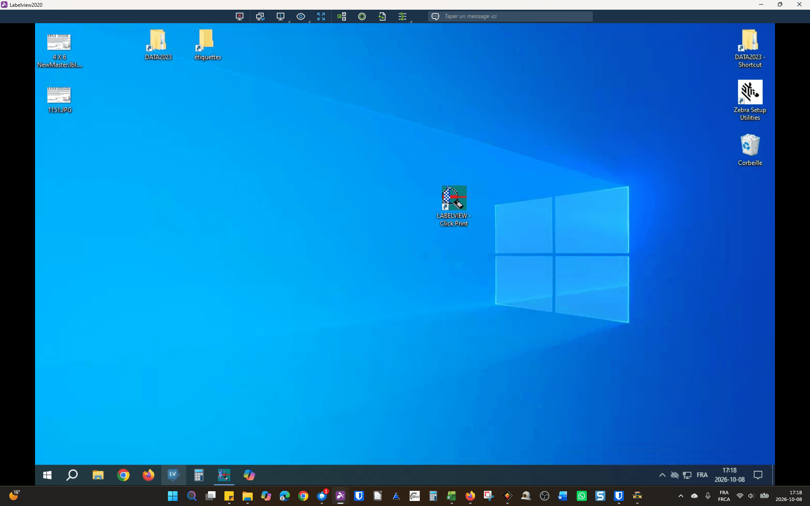Viewport: 810px width, 506px height.
Task: Click FRA language indicator on remote taskbar
Action: (x=702, y=475)
